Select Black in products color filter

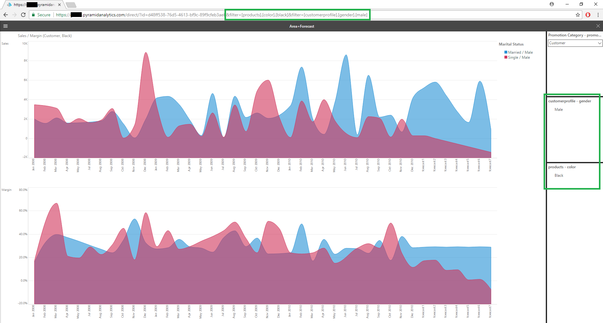coord(559,175)
